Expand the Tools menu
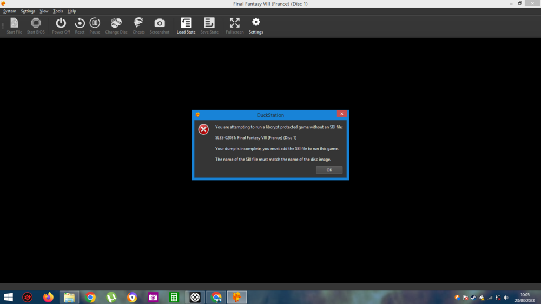Viewport: 541px width, 304px height. [58, 11]
